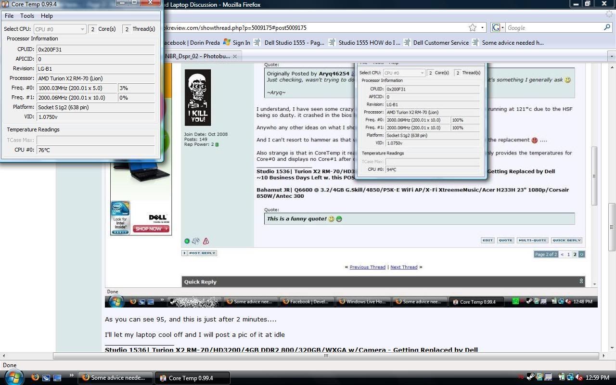Go to previous page using the < link
616x385 pixels.
point(562,254)
